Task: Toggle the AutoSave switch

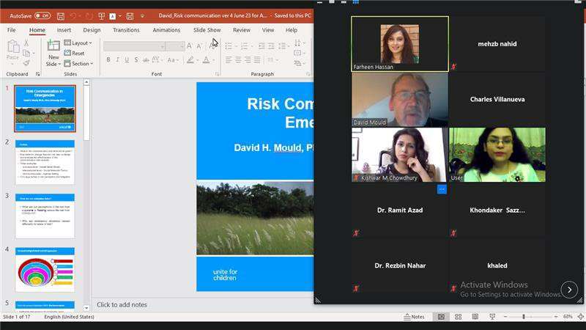Action: pos(42,15)
